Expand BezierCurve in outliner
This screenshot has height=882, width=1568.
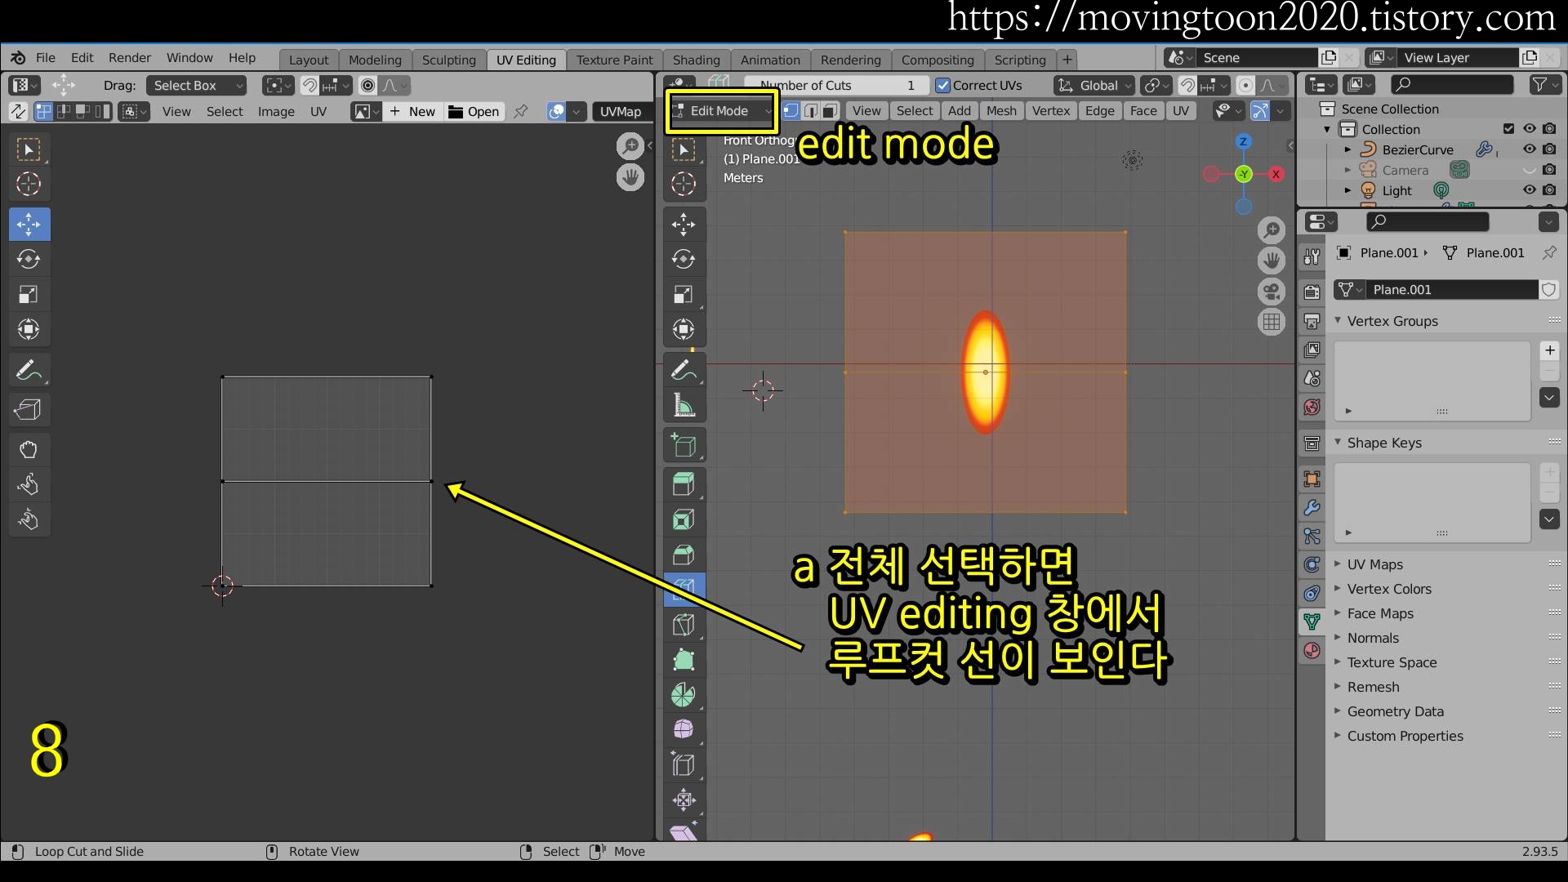tap(1347, 149)
